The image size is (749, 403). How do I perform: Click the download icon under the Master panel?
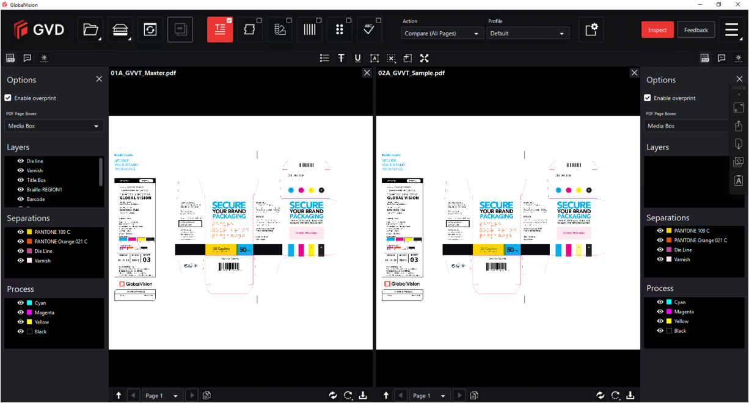coord(363,395)
